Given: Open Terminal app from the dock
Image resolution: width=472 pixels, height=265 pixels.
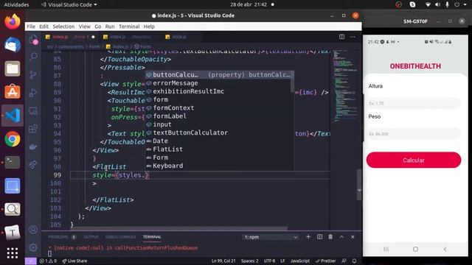Looking at the screenshot, I should tap(13, 162).
